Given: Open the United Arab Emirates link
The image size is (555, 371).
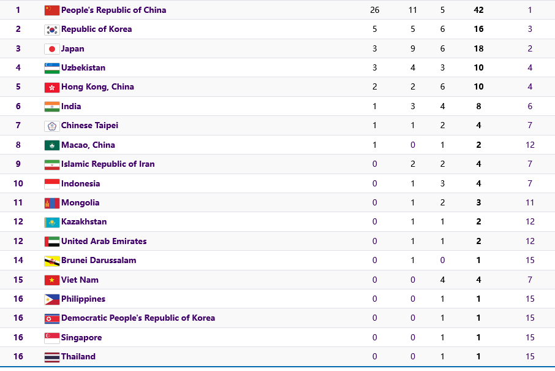Looking at the screenshot, I should (104, 241).
